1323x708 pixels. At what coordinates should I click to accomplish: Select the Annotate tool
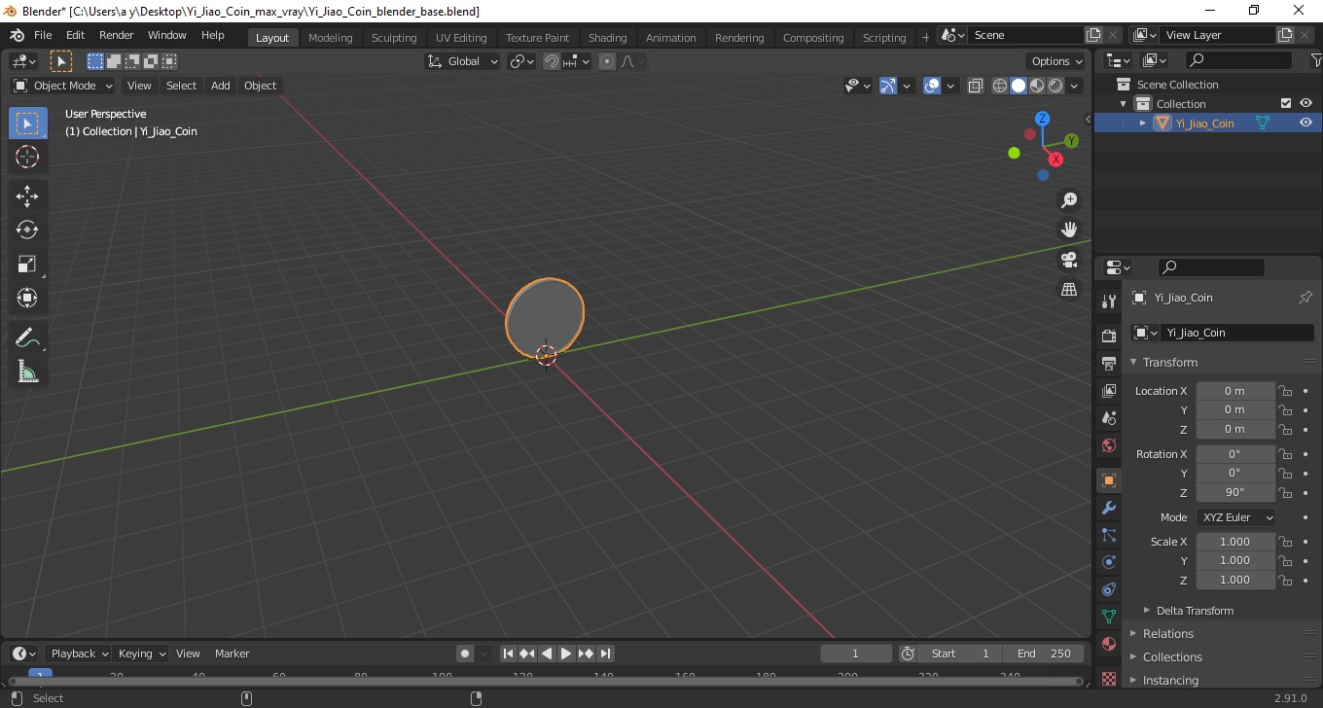coord(27,338)
